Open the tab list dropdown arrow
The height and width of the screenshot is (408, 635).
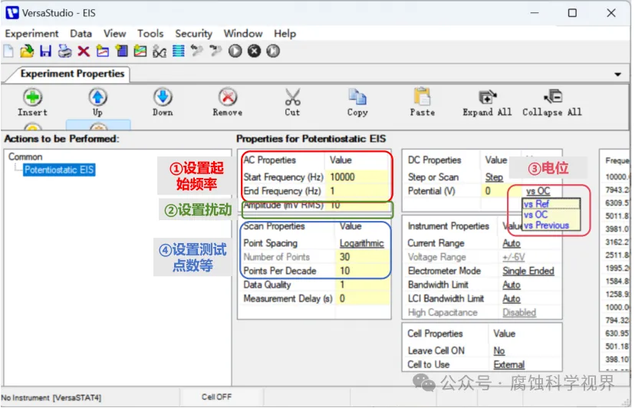(x=617, y=74)
